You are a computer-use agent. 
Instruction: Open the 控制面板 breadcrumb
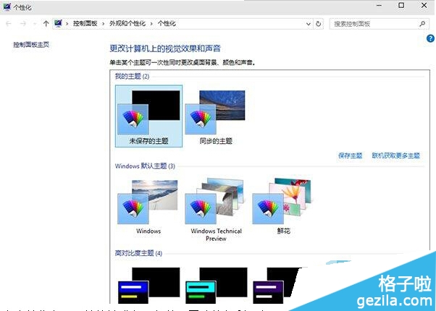pyautogui.click(x=85, y=24)
